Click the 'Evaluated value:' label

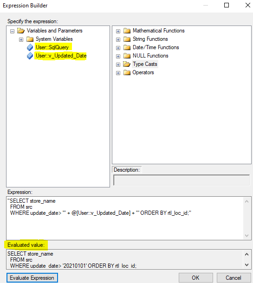point(26,245)
